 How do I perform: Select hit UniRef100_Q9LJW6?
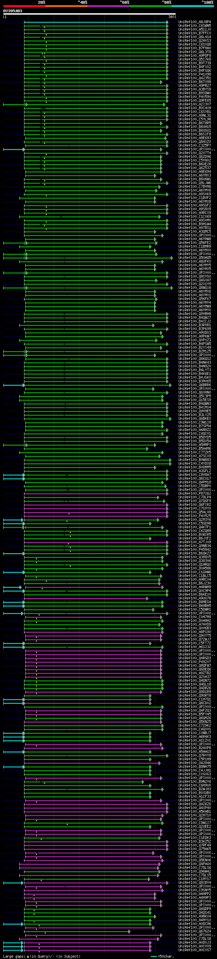pos(195,183)
